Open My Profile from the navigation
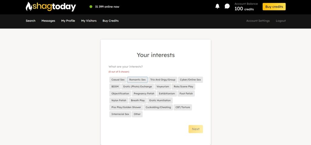The image size is (311, 145). point(68,21)
